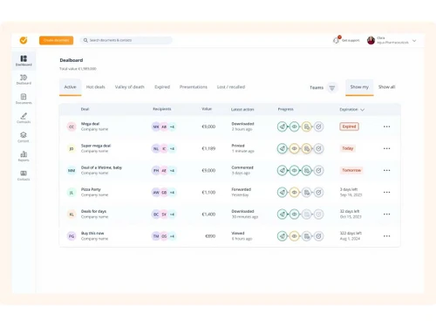Screen dimensions: 436x327
Task: Click the eye icon for Buy this now
Action: coord(294,236)
